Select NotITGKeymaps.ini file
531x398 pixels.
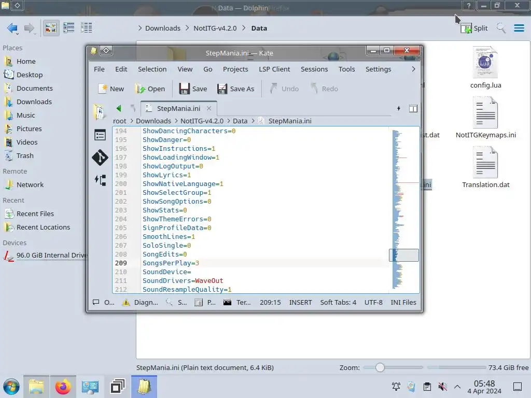coord(485,118)
